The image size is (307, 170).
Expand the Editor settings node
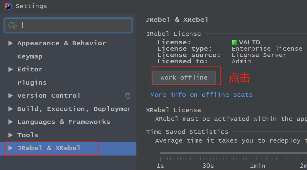11,69
